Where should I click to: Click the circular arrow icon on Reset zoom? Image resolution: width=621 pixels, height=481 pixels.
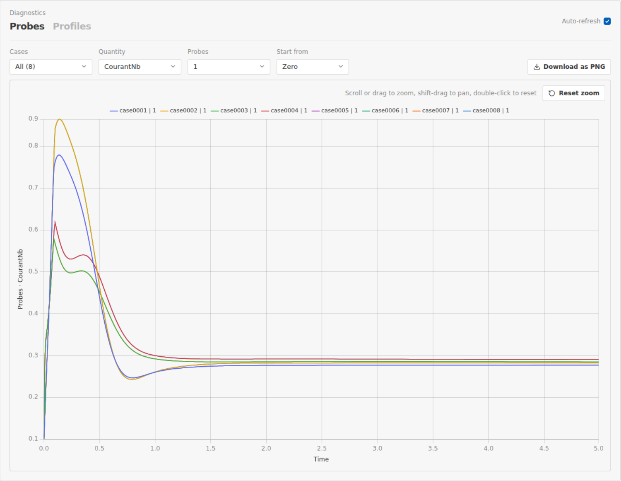tap(551, 93)
